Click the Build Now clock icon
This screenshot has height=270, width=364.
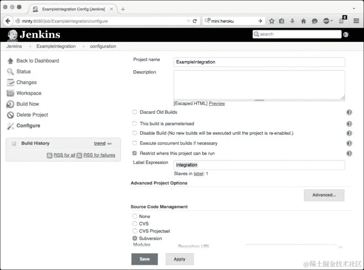pos(10,104)
